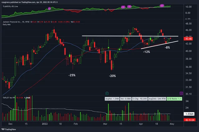Click the 'May' date axis label
Screen dimensions: 199x132
coord(172,124)
